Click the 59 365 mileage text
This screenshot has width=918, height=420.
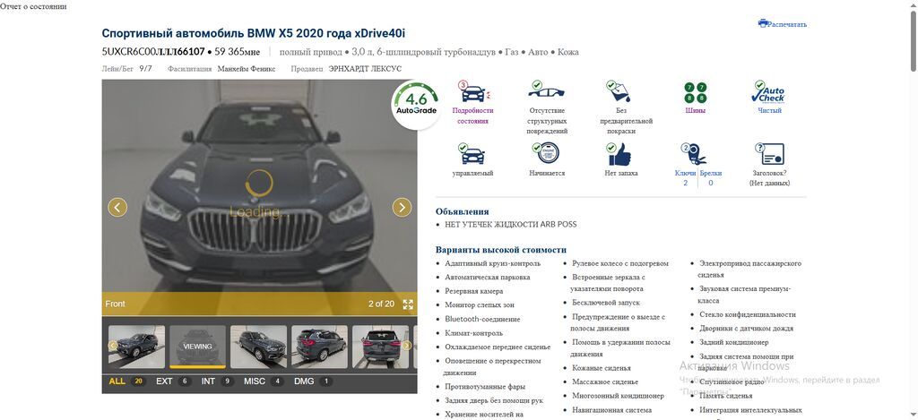(x=237, y=51)
